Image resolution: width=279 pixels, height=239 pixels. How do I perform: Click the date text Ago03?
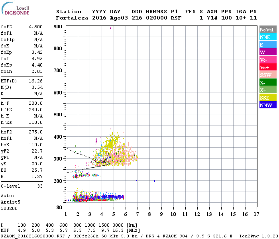pyautogui.click(x=119, y=18)
